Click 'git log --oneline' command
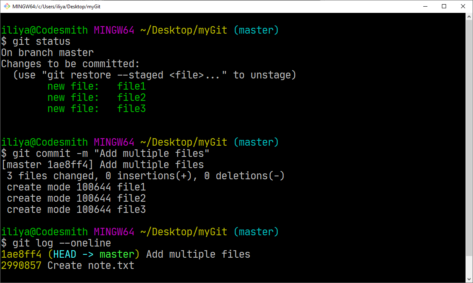This screenshot has width=473, height=283. pos(61,243)
